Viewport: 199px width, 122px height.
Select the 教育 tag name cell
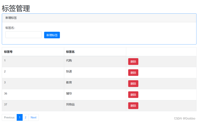(95, 84)
